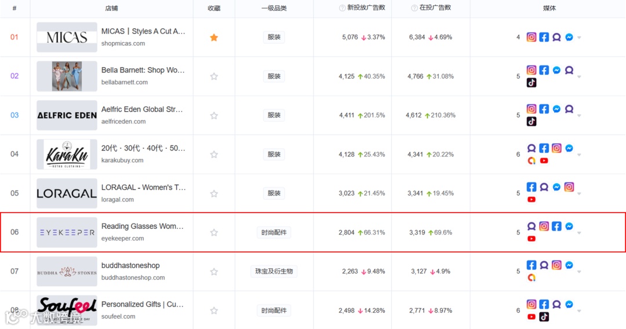Click 珠宝及衍生物 category tag

[x=274, y=271]
